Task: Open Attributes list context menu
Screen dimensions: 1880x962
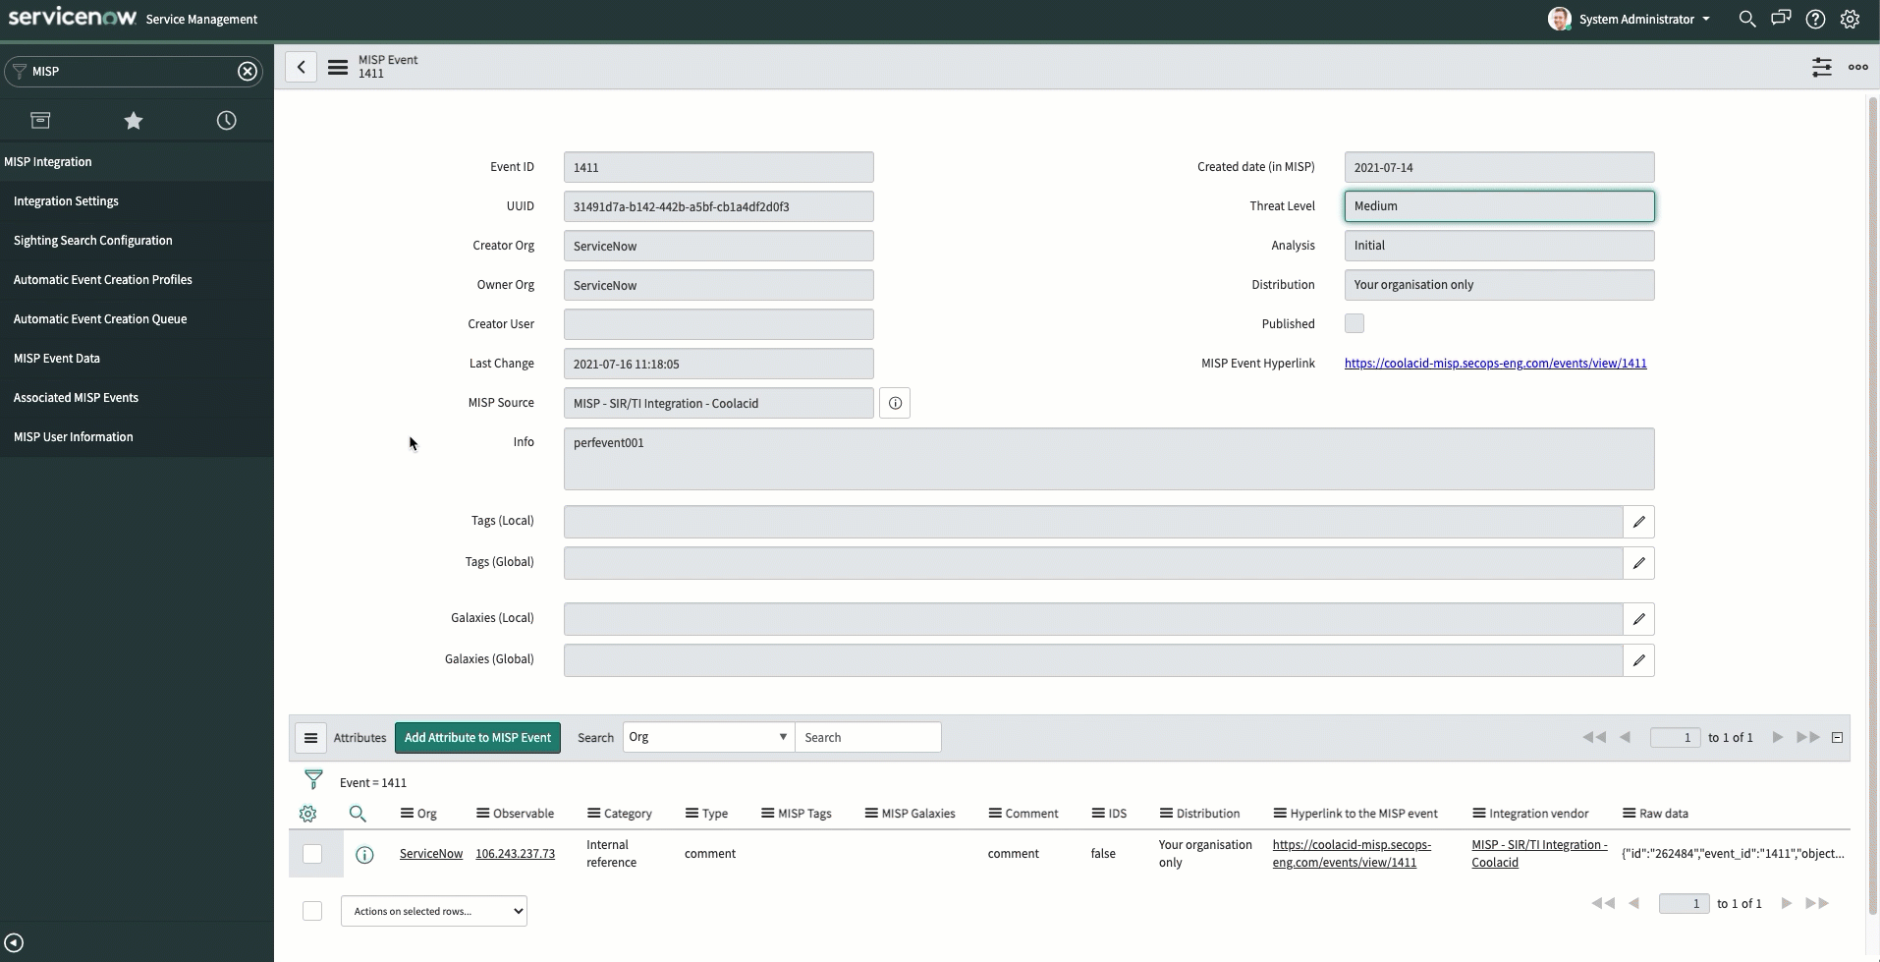Action: pos(310,738)
